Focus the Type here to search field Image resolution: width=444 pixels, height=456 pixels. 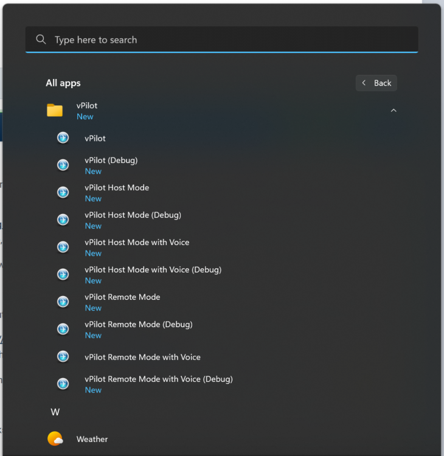tap(231, 40)
